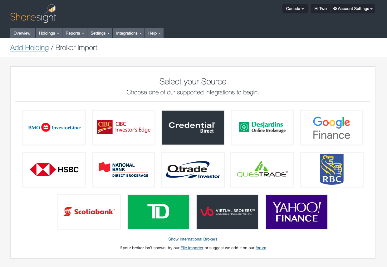The image size is (387, 267).
Task: Expand the Settings navigation menu
Action: click(x=100, y=33)
